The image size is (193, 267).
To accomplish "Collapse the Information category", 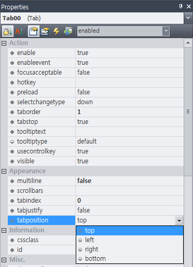I will [4, 230].
